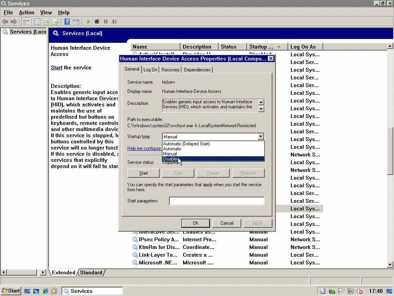Sort by the Name column header
394x296 pixels.
pos(155,47)
